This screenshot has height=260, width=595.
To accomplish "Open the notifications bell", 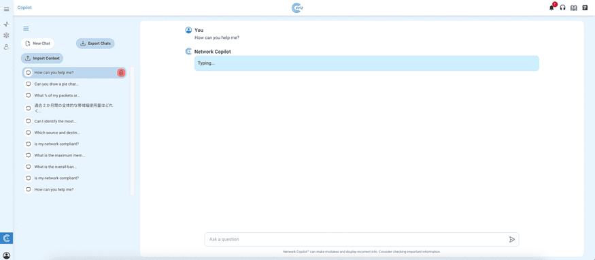I will (x=551, y=8).
